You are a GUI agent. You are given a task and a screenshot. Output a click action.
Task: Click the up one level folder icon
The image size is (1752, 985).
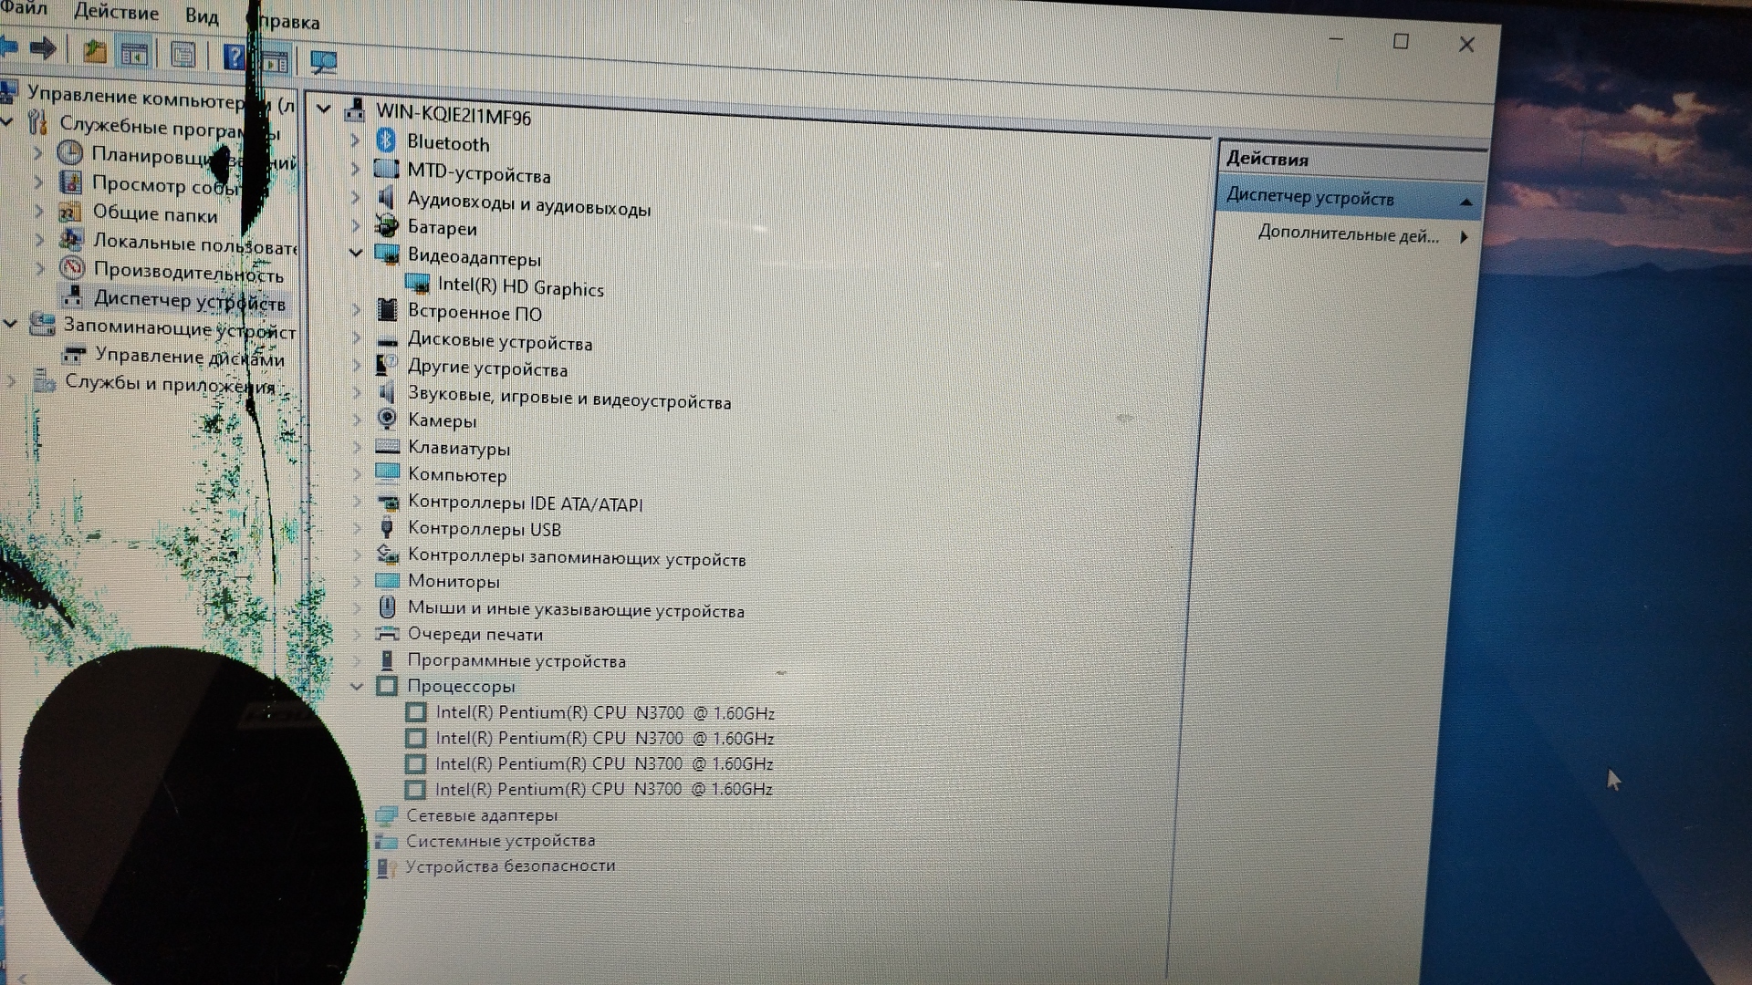click(x=94, y=51)
